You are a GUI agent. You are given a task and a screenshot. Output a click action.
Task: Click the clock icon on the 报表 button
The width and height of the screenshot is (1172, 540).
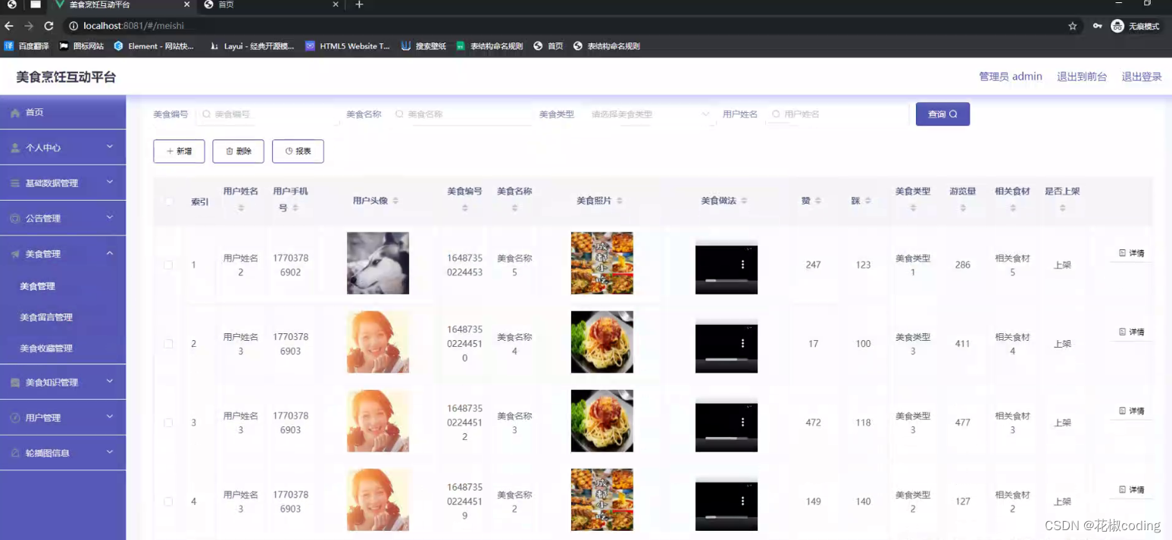[289, 151]
